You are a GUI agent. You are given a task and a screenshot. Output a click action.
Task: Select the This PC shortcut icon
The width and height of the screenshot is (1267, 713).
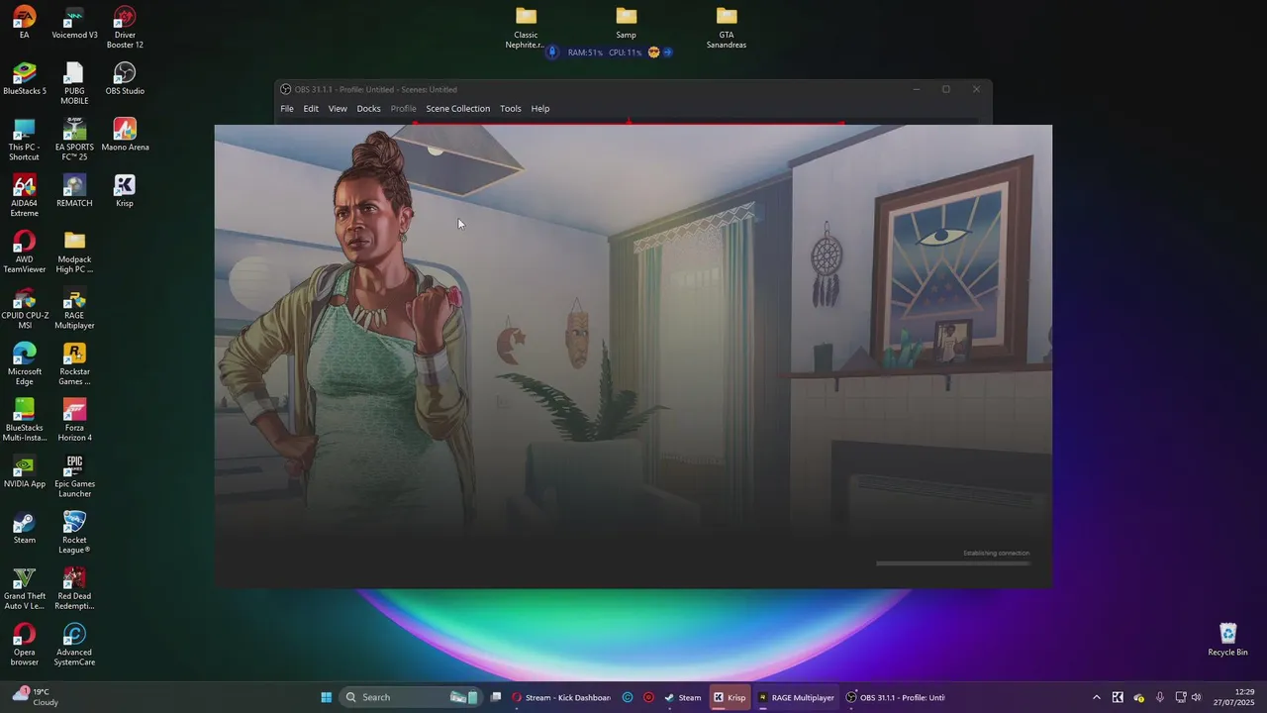24,140
